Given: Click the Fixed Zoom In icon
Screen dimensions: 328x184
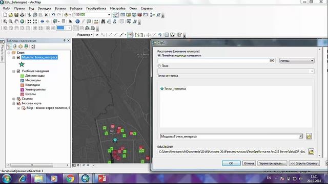Looking at the screenshot, I should 29,21.
